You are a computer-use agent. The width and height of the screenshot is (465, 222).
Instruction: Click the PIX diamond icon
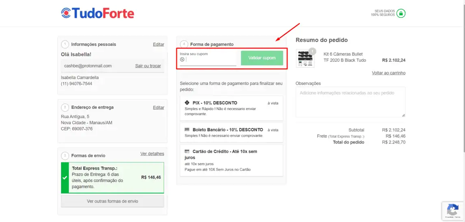tap(187, 103)
